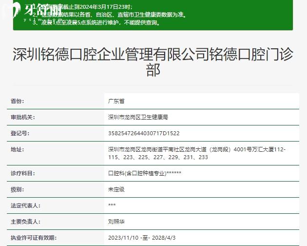Click notice line about 卫生健康委数据为准

pos(109,15)
